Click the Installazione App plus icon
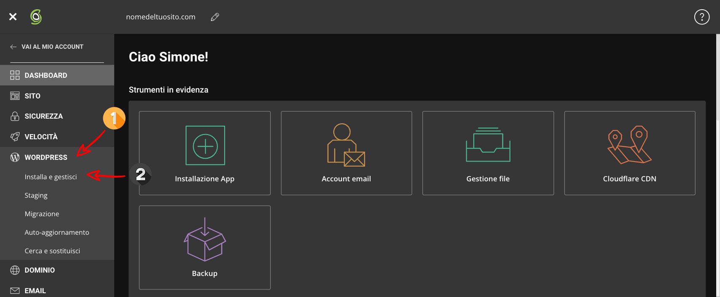 point(205,146)
